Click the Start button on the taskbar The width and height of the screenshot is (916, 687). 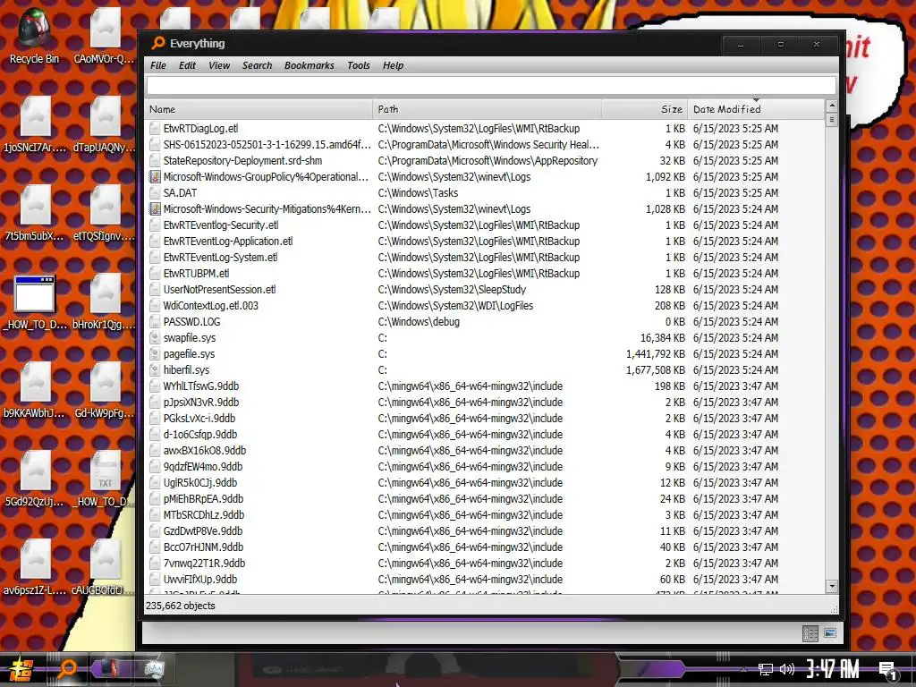coord(20,669)
